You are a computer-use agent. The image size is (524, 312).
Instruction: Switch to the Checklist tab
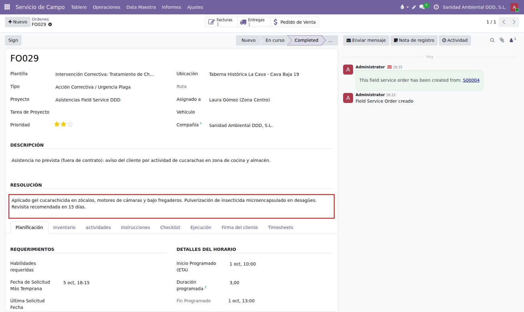(x=170, y=227)
